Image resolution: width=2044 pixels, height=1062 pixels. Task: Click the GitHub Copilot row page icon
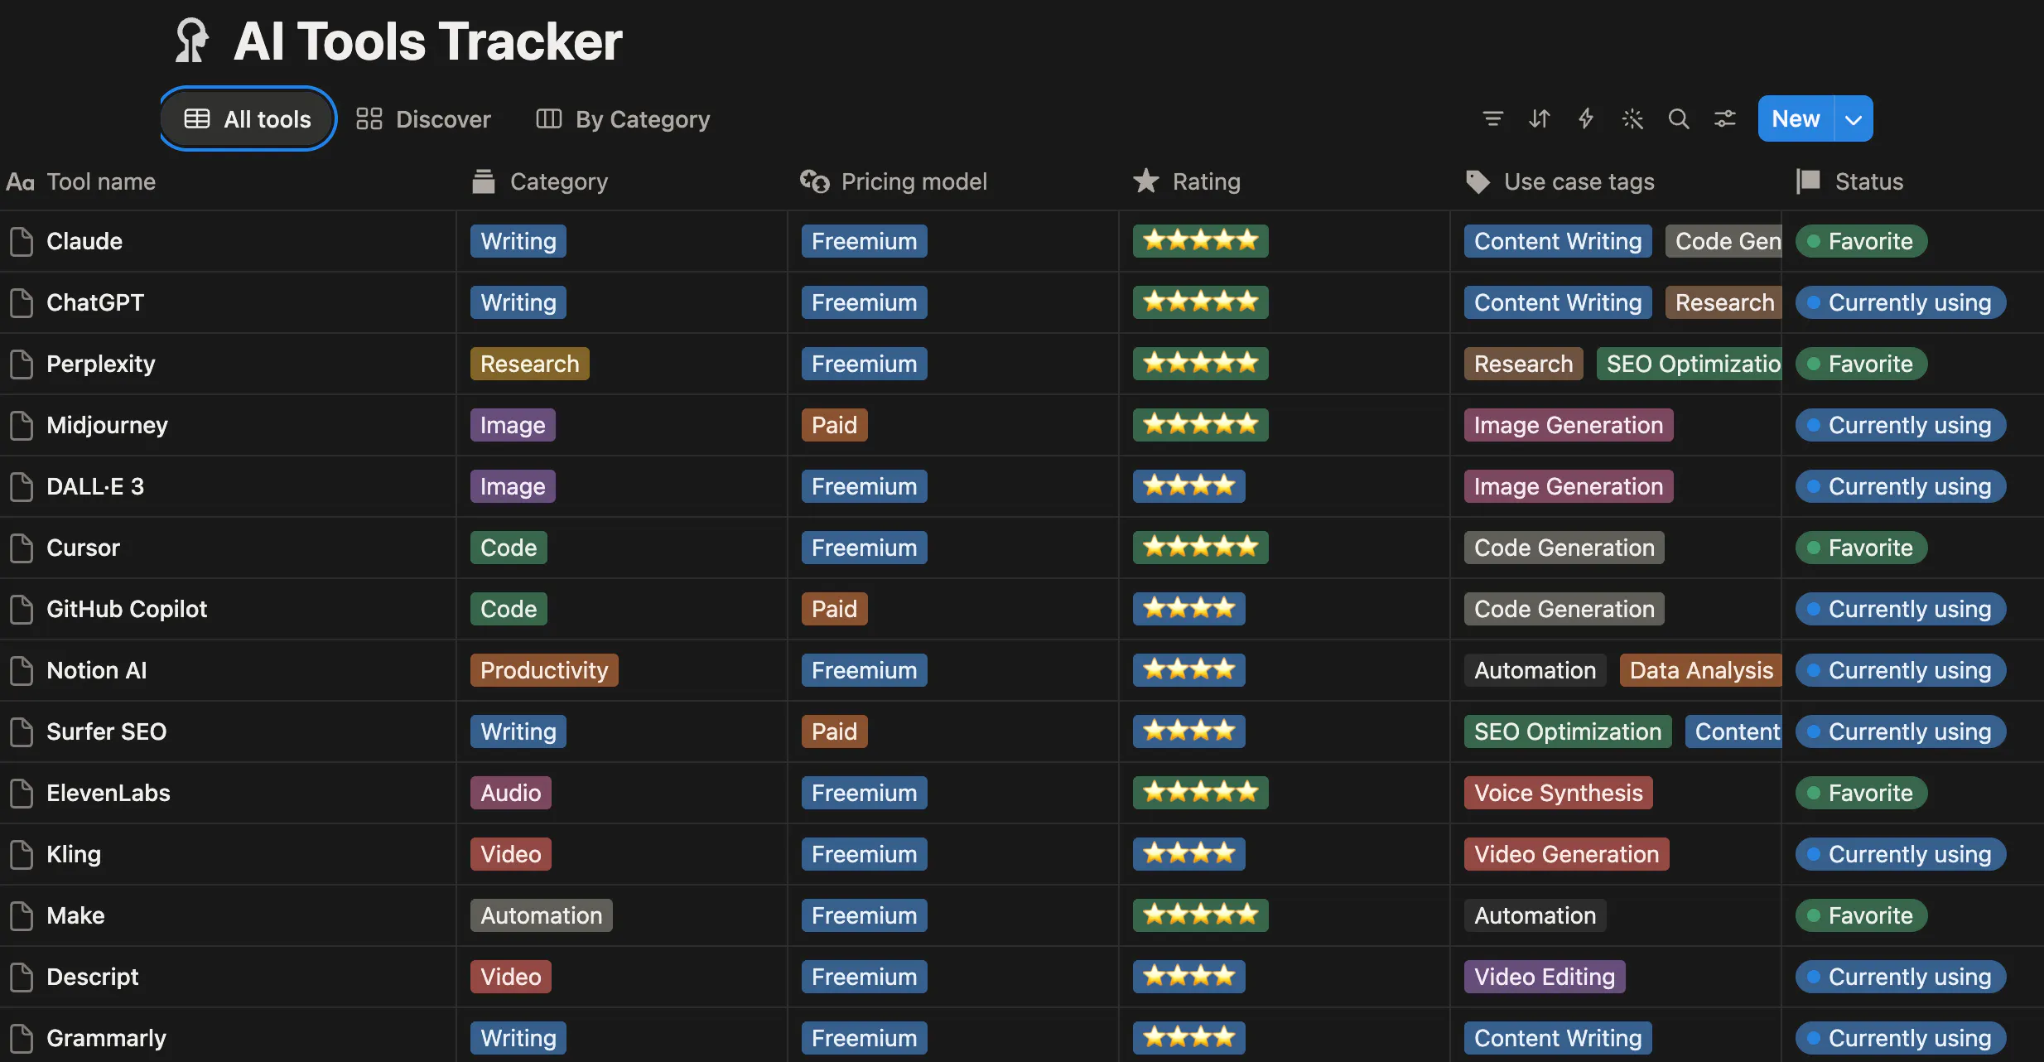pos(22,609)
